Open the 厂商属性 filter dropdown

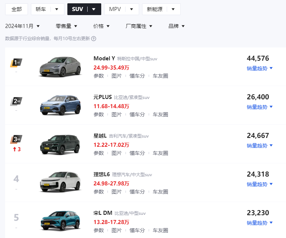(x=139, y=26)
